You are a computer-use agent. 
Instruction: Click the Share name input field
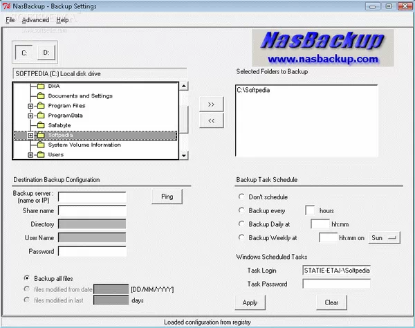click(92, 211)
